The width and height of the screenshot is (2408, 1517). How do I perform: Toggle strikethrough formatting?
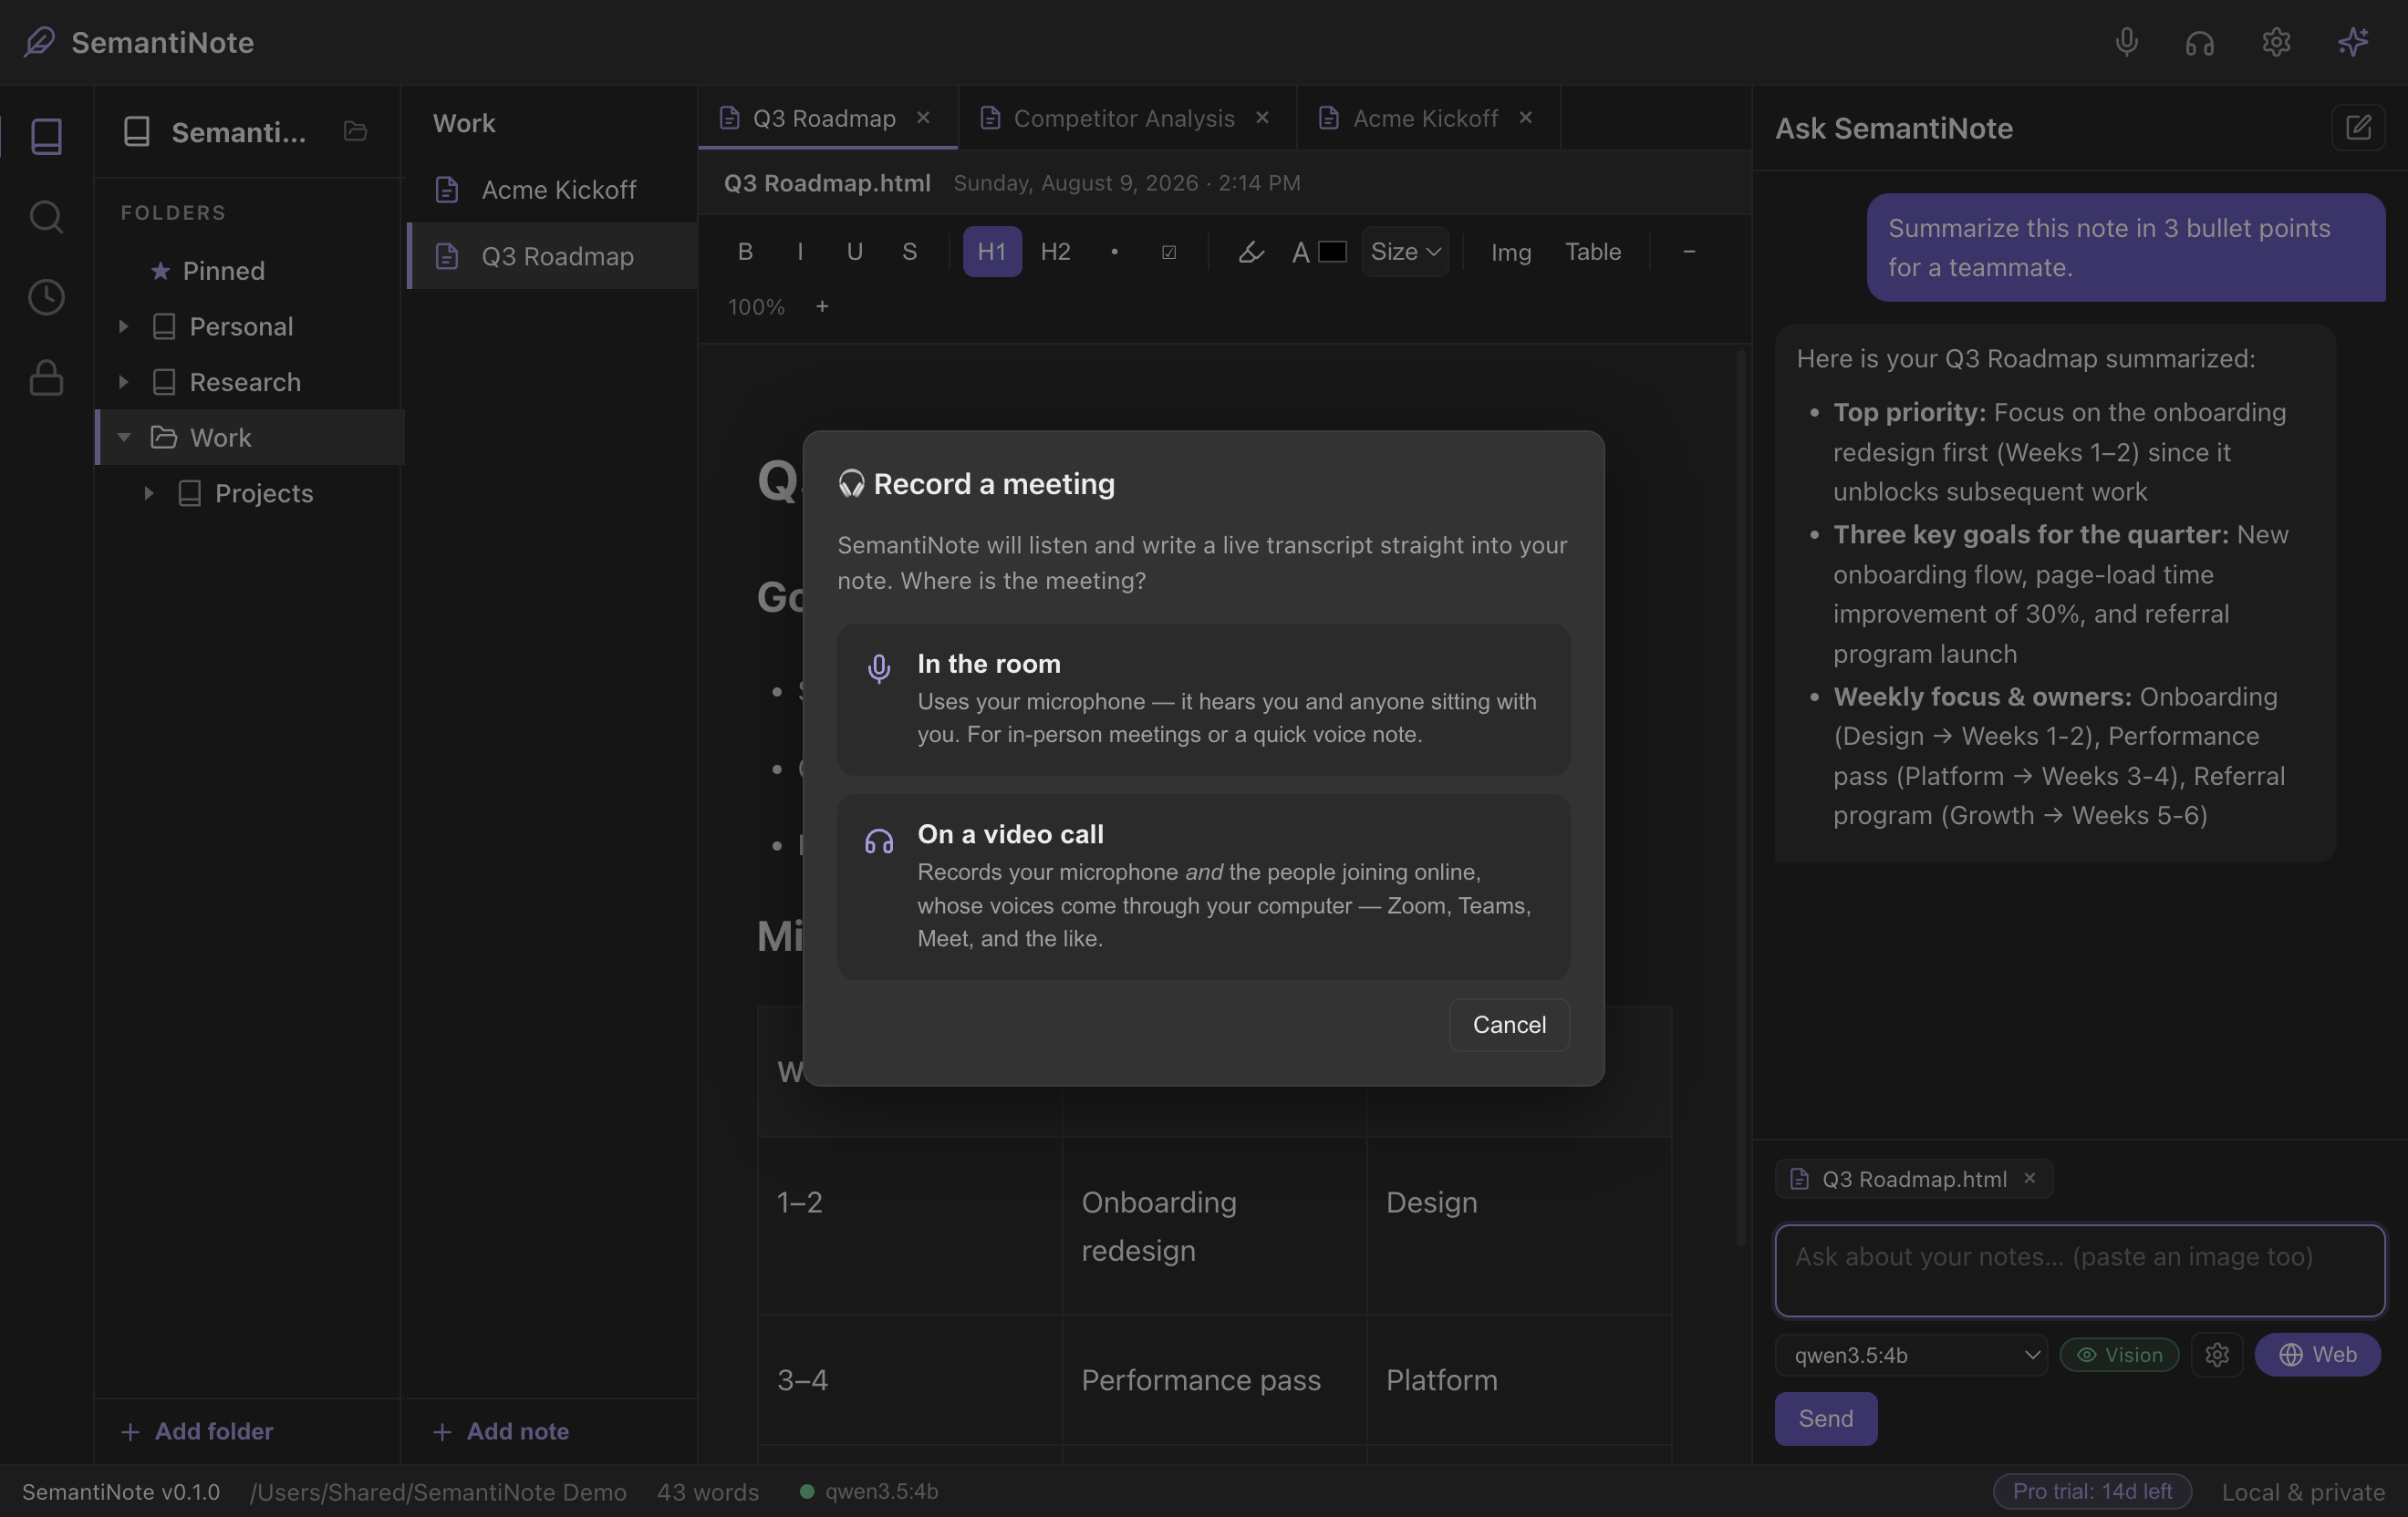tap(909, 252)
